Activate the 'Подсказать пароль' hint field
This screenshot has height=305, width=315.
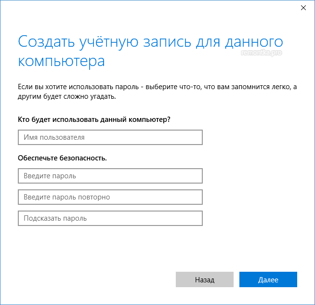tap(110, 218)
